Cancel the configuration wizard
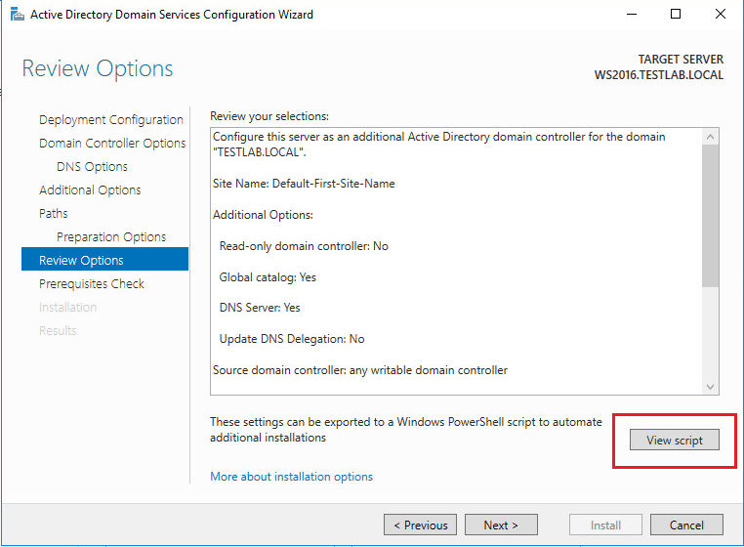 (x=686, y=526)
